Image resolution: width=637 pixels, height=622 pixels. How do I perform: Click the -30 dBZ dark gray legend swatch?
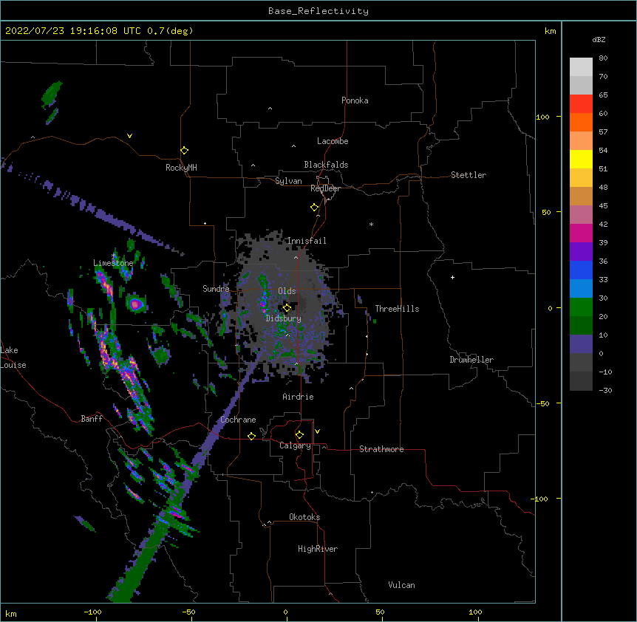pos(581,381)
